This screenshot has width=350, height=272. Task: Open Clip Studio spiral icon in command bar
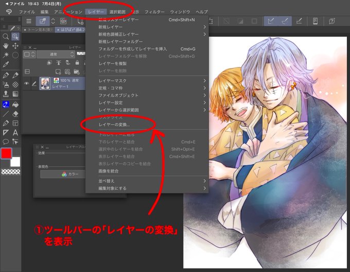pos(63,21)
